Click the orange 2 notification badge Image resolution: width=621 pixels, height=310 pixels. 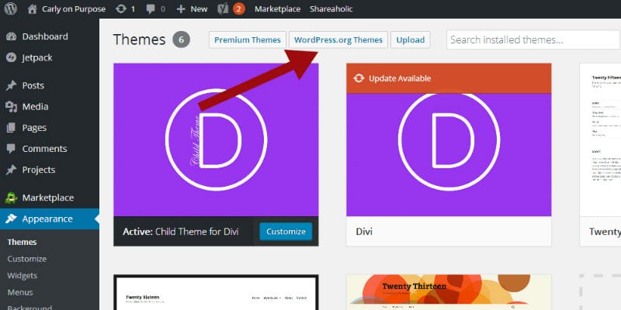tap(238, 9)
